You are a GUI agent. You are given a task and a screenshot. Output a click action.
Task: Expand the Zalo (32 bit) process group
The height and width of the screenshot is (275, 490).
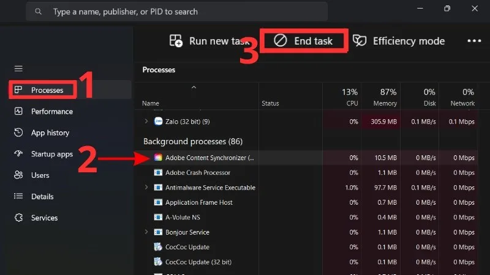click(146, 121)
